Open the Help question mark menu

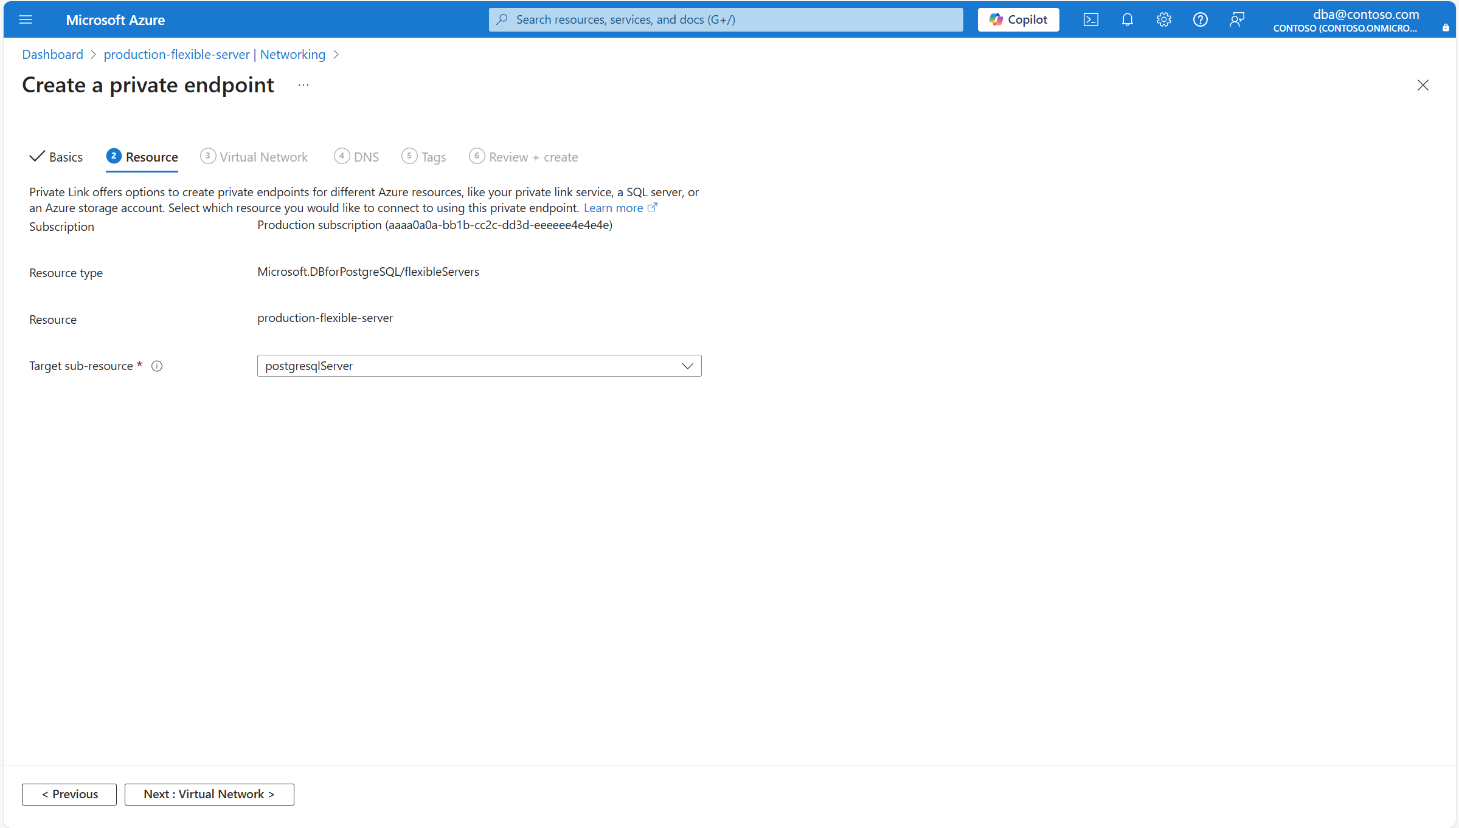(x=1200, y=19)
